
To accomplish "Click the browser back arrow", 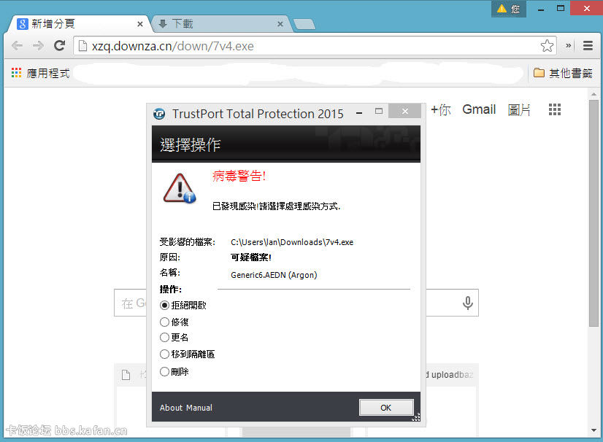I will pos(17,46).
